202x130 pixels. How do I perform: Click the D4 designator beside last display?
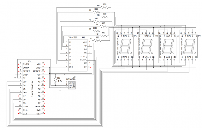click(x=199, y=36)
